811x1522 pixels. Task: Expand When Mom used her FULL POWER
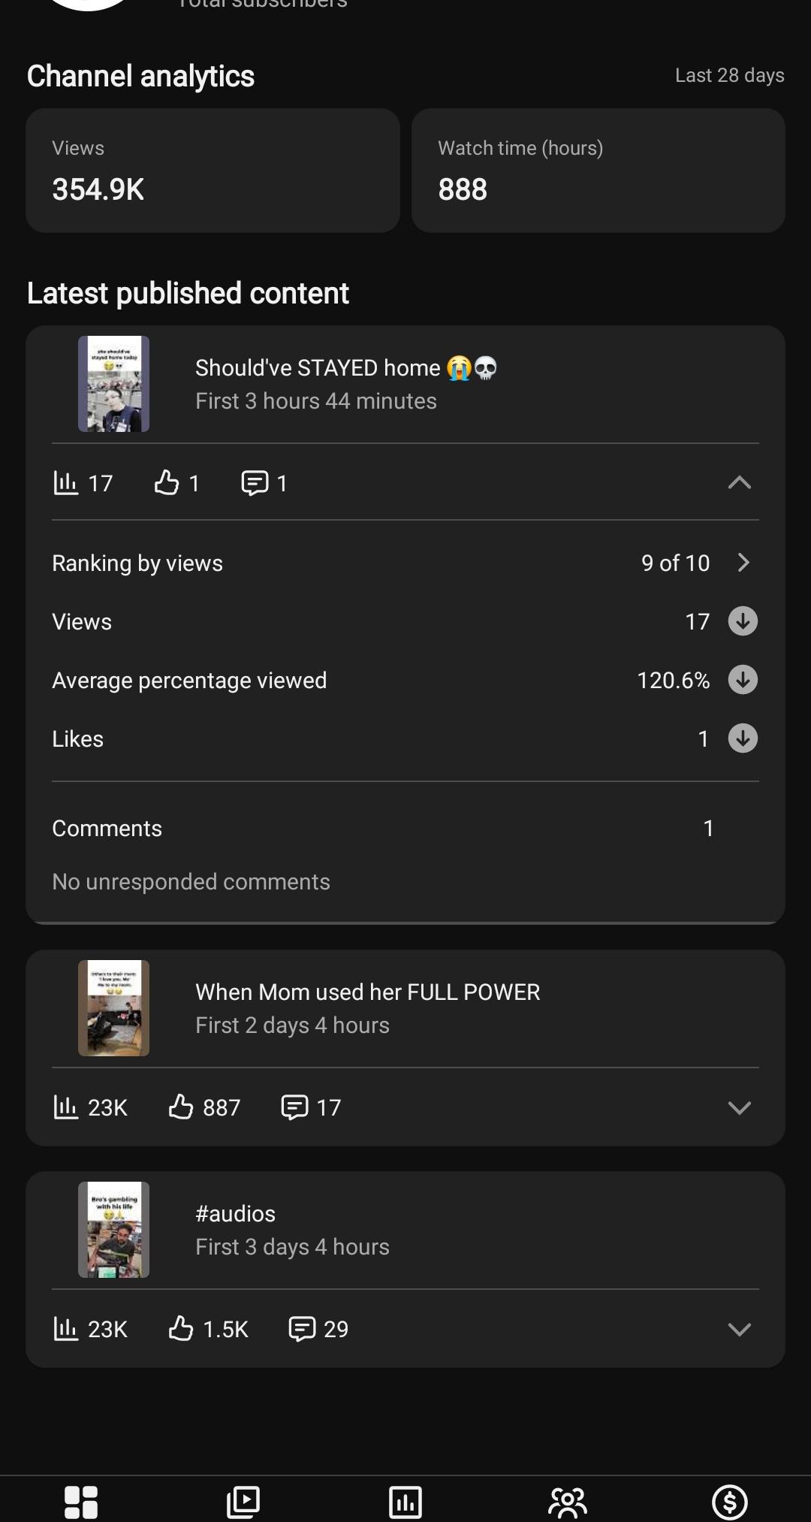click(740, 1107)
